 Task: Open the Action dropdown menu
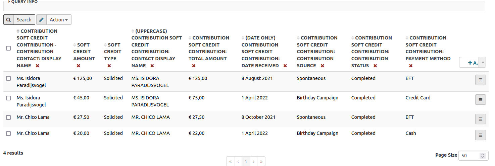click(x=59, y=20)
